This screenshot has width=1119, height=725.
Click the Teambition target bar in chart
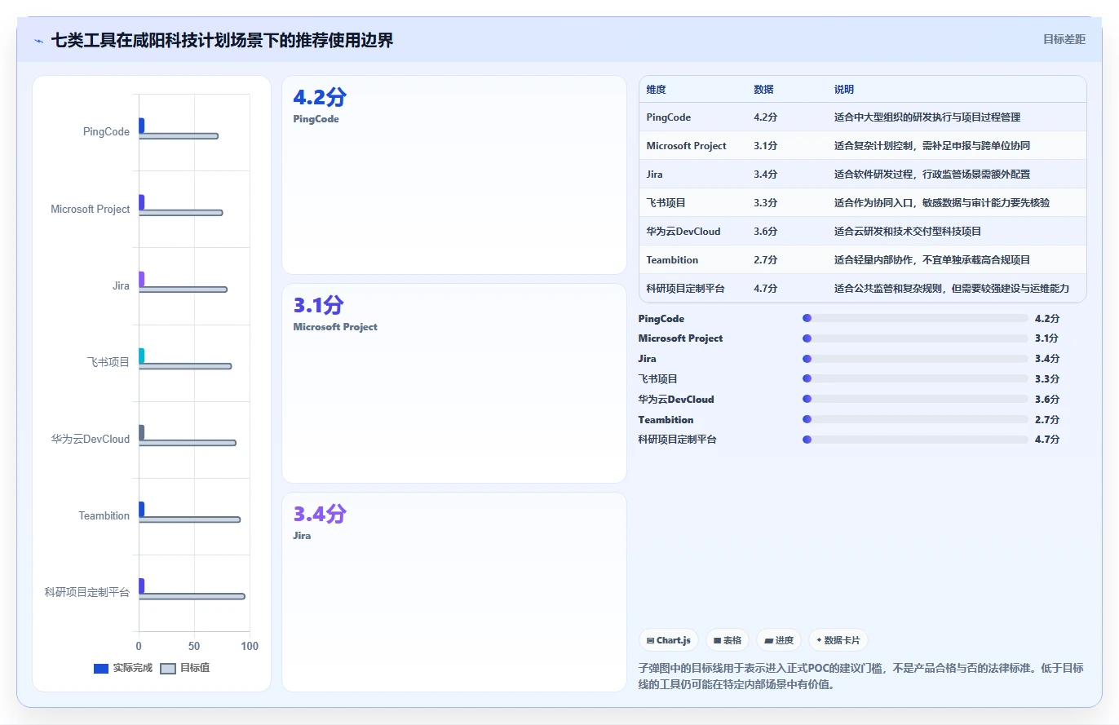(189, 519)
